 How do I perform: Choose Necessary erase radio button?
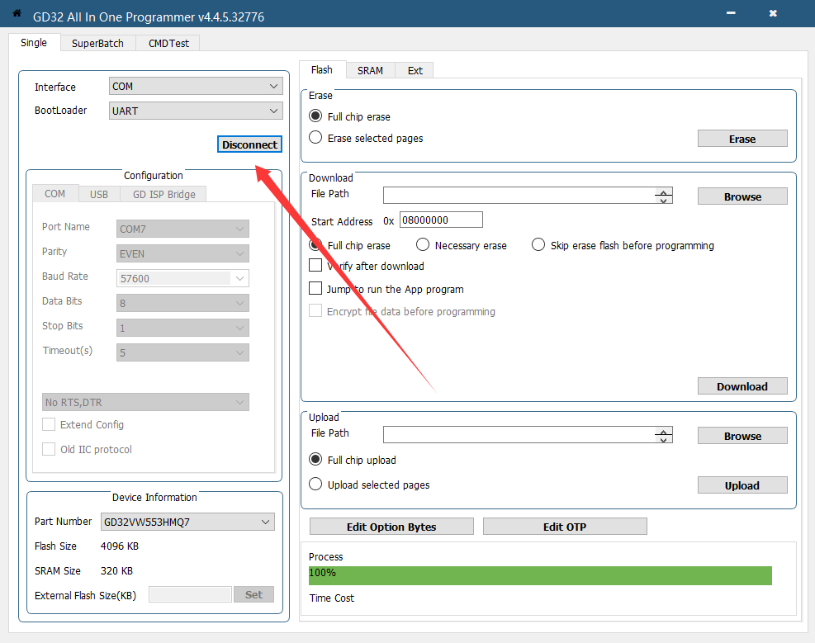[423, 245]
